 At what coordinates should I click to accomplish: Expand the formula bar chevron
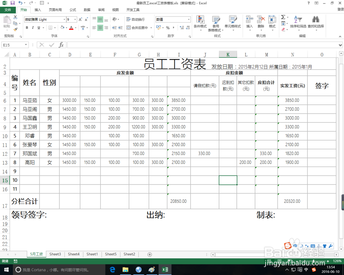[x=340, y=45]
